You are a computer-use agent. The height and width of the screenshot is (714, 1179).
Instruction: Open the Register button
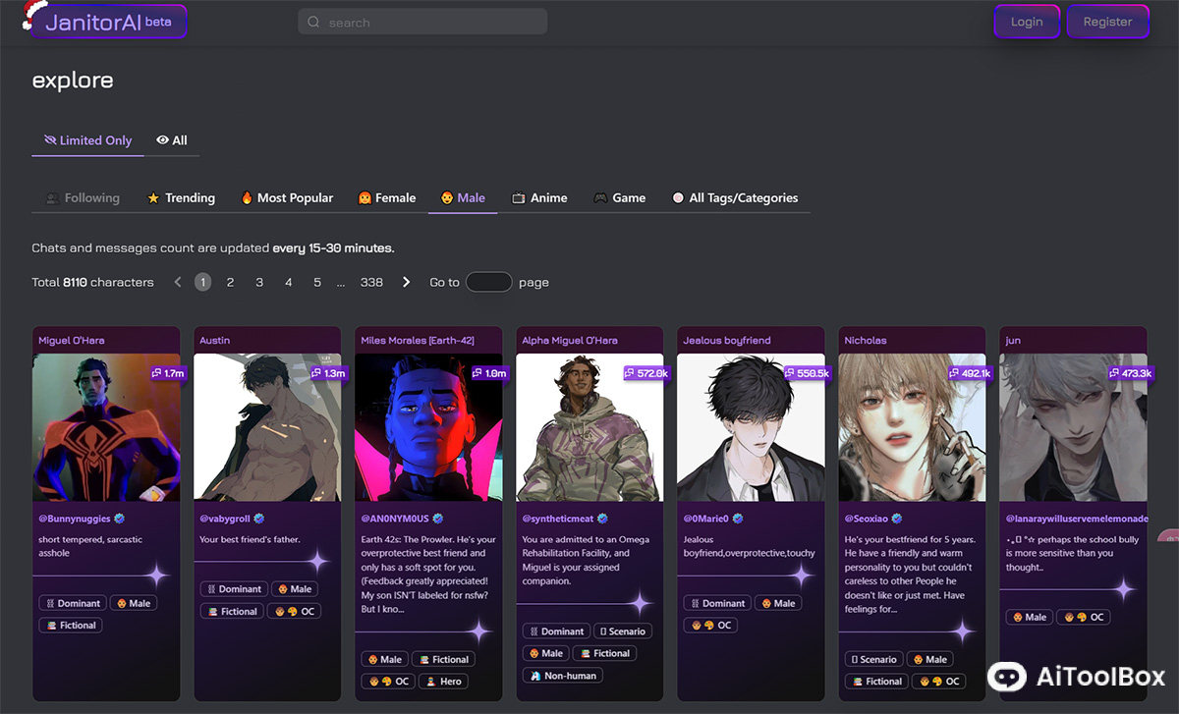[x=1107, y=22]
